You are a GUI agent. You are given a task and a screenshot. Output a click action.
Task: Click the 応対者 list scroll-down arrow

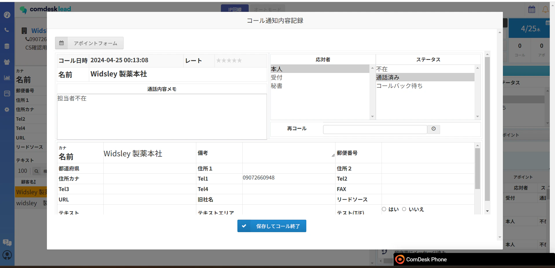point(372,117)
